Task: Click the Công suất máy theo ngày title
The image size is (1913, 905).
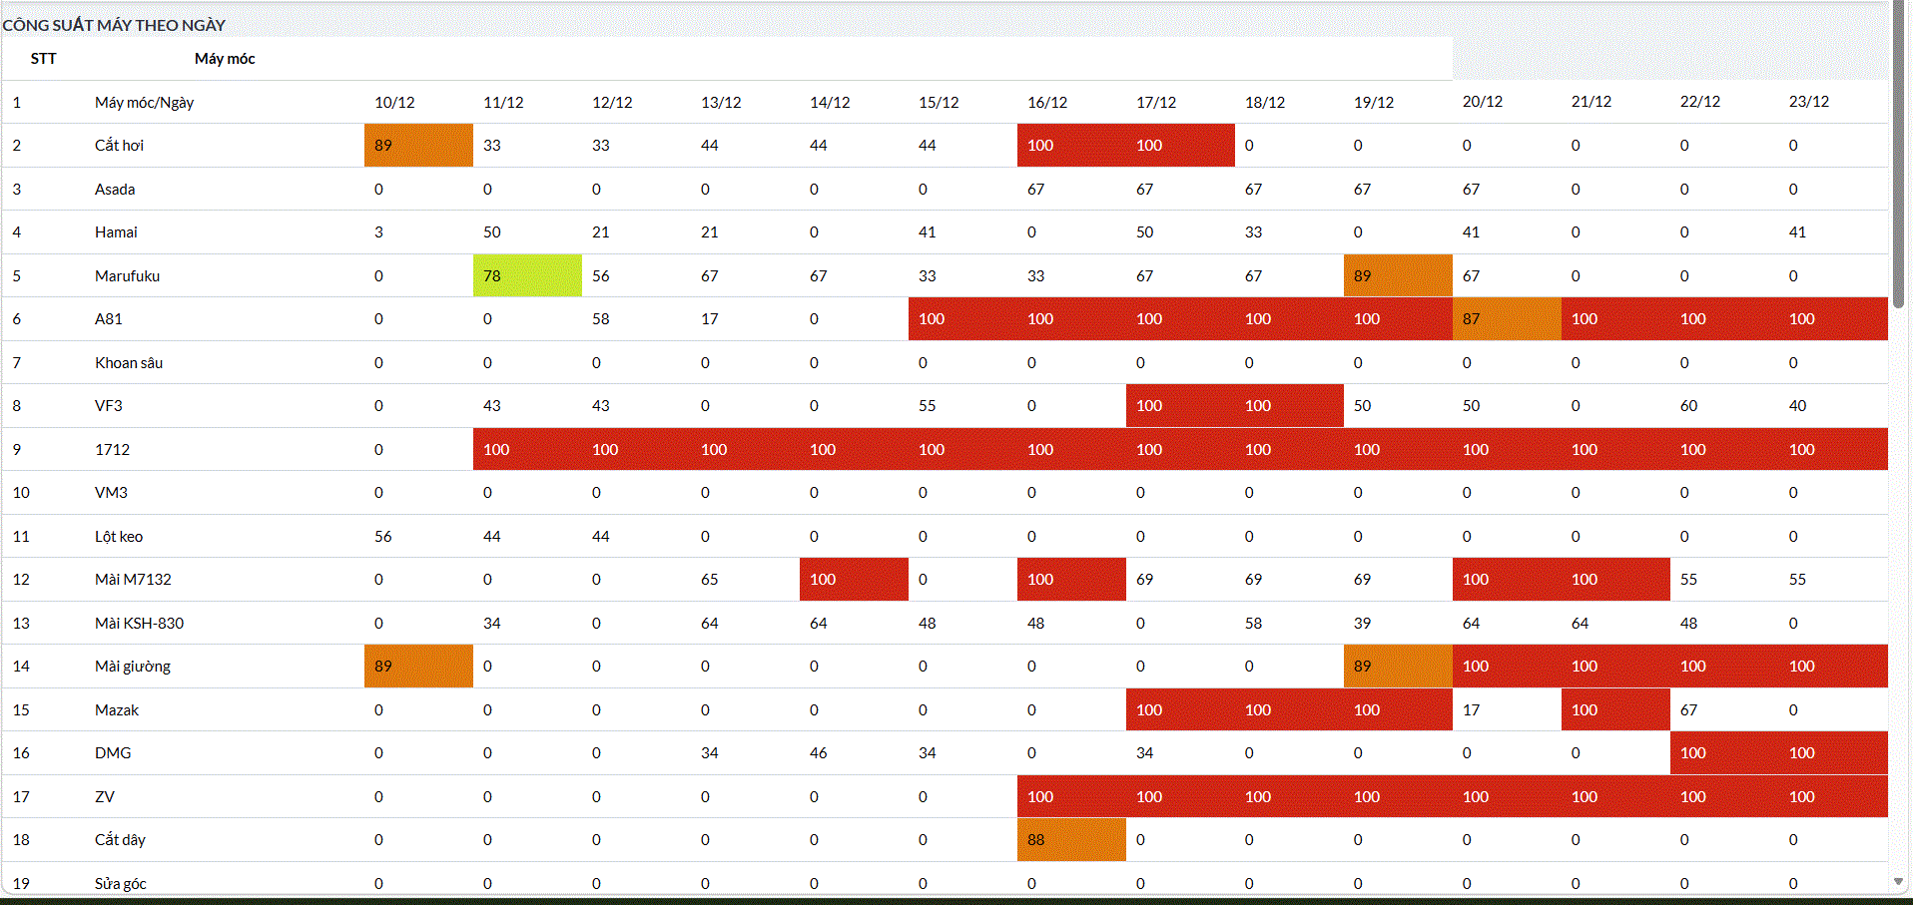Action: tap(114, 25)
